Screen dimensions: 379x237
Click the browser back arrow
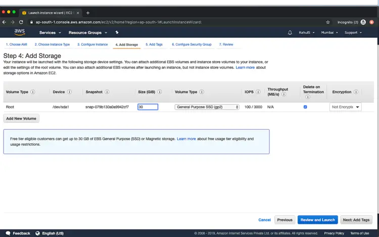(4, 22)
